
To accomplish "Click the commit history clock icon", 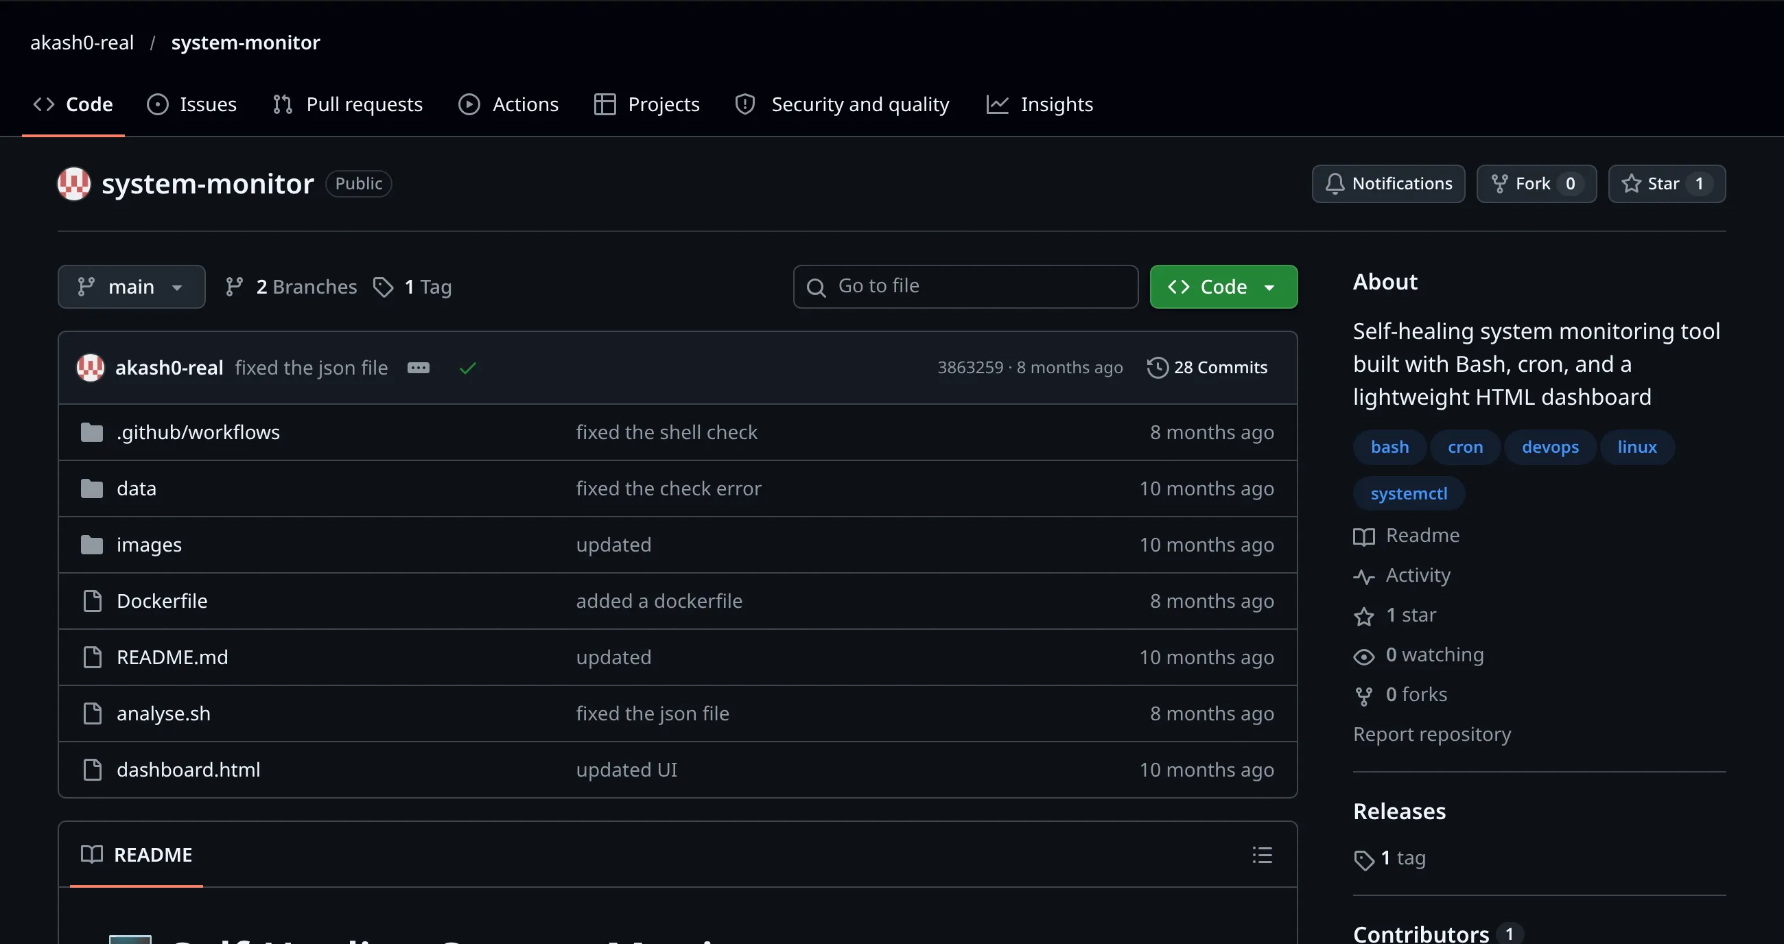I will pyautogui.click(x=1158, y=368).
